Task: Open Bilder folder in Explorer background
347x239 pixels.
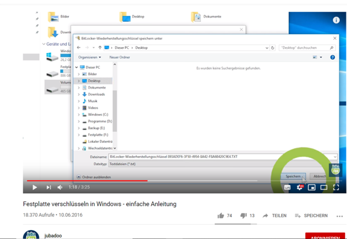Action: 58,17
